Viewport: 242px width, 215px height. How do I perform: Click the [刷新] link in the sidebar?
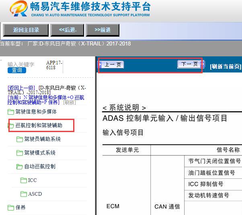pos(70,102)
